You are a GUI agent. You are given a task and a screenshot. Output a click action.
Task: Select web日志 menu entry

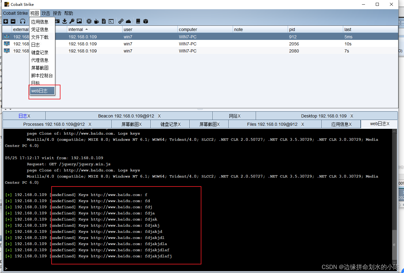coord(42,91)
